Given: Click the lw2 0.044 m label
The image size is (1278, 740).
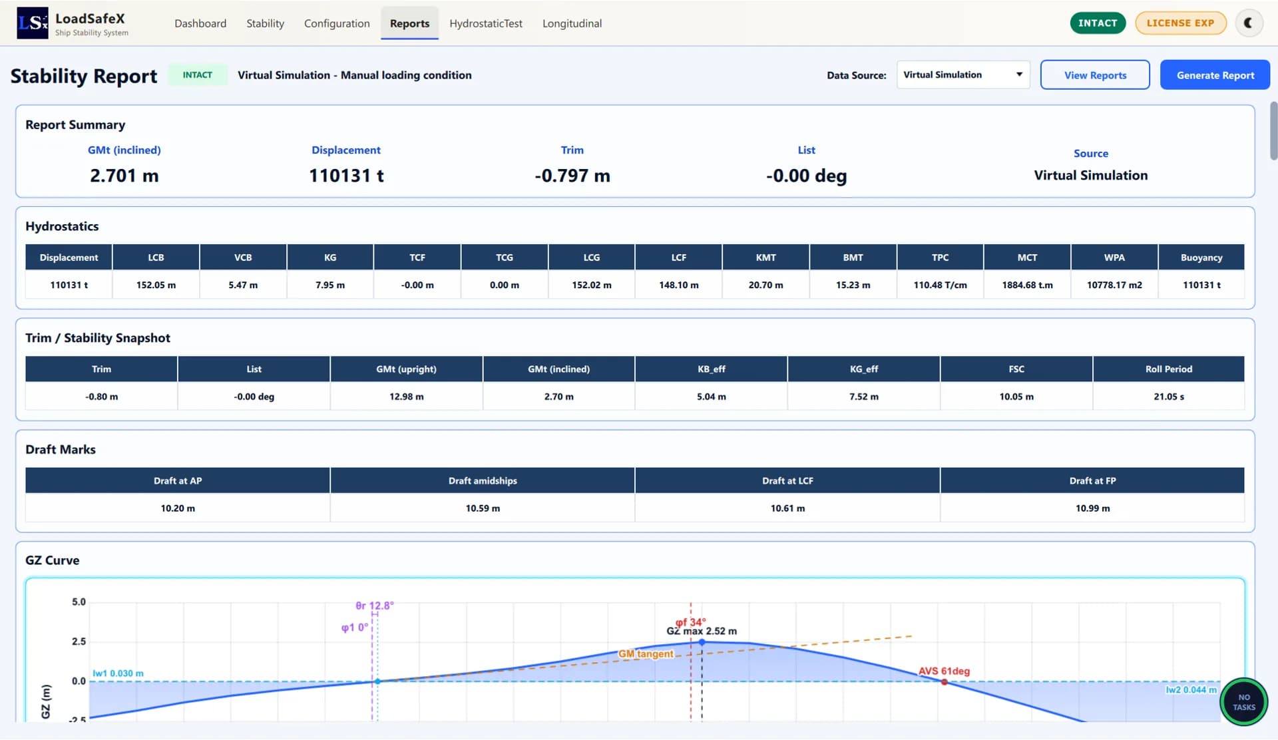Looking at the screenshot, I should (x=1191, y=690).
